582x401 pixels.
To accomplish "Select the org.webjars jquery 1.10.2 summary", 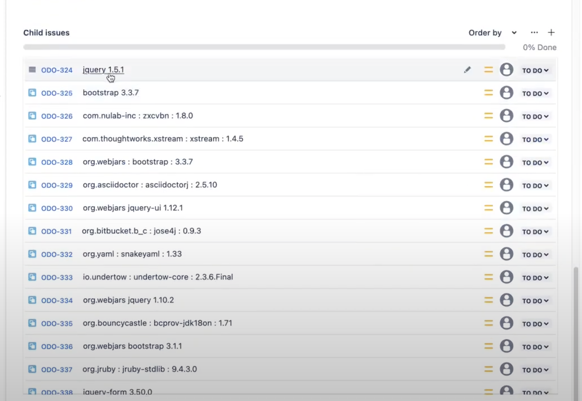I will point(128,300).
